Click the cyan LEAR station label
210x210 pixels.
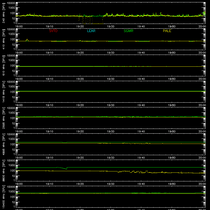[91, 31]
